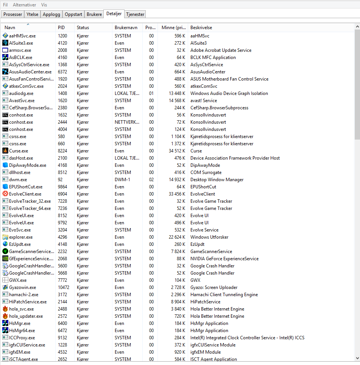Screen dimensions: 360x365
Task: Sort by the Pro... CPU column header
Action: [150, 28]
